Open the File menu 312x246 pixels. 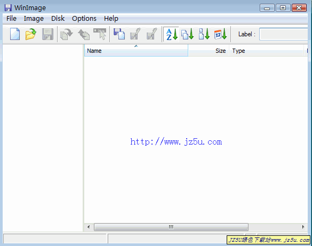[x=11, y=19]
